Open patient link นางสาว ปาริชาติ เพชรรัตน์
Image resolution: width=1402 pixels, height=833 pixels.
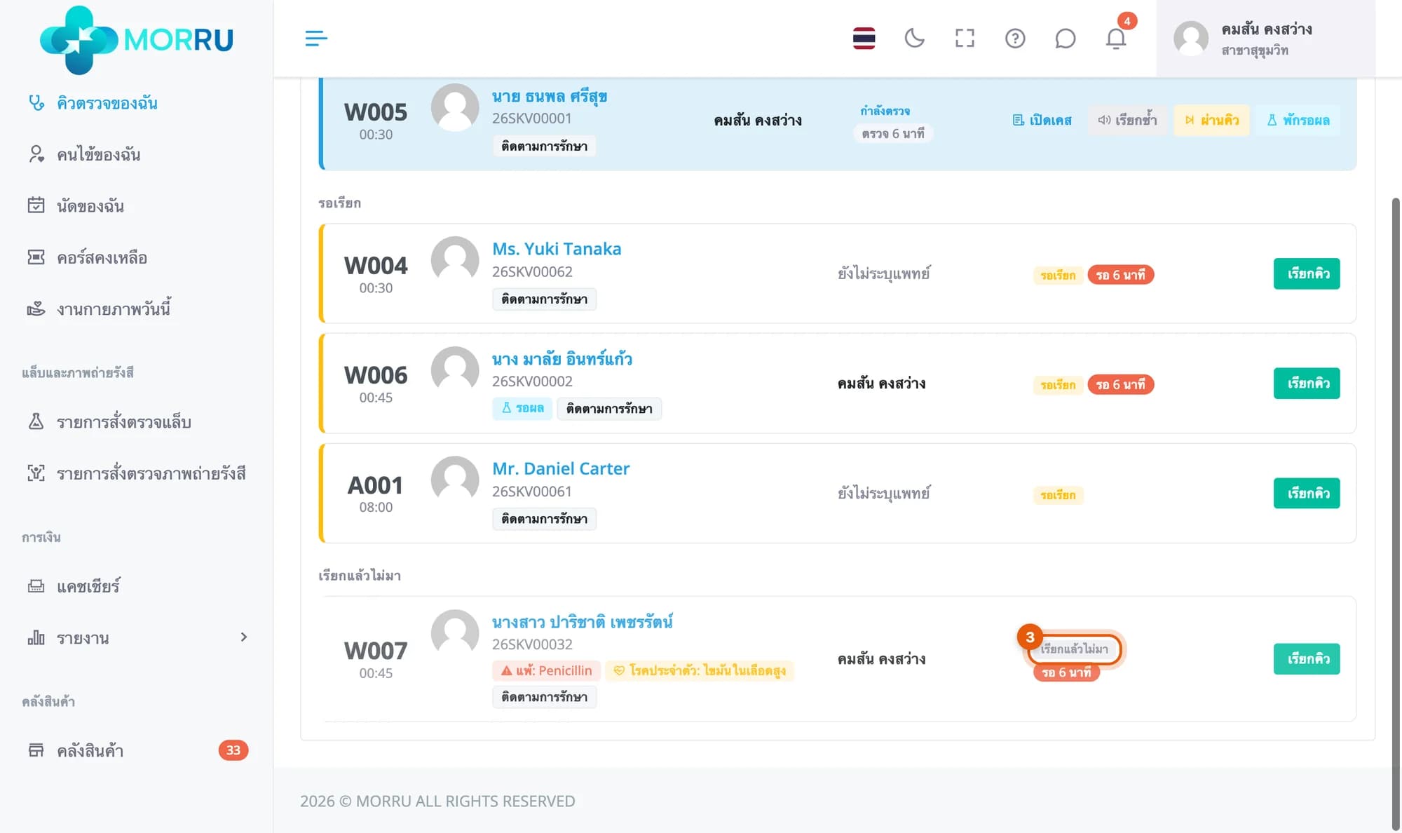coord(583,622)
